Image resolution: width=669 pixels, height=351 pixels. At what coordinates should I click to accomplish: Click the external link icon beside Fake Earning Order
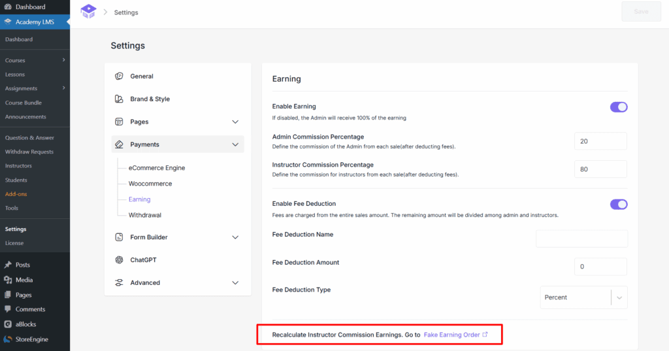pos(485,335)
